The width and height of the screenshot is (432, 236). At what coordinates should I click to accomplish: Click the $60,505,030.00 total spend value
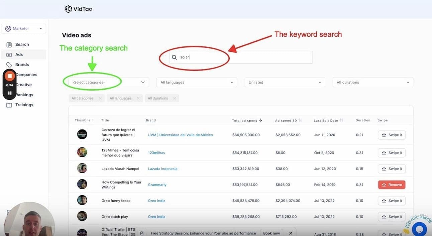246,135
